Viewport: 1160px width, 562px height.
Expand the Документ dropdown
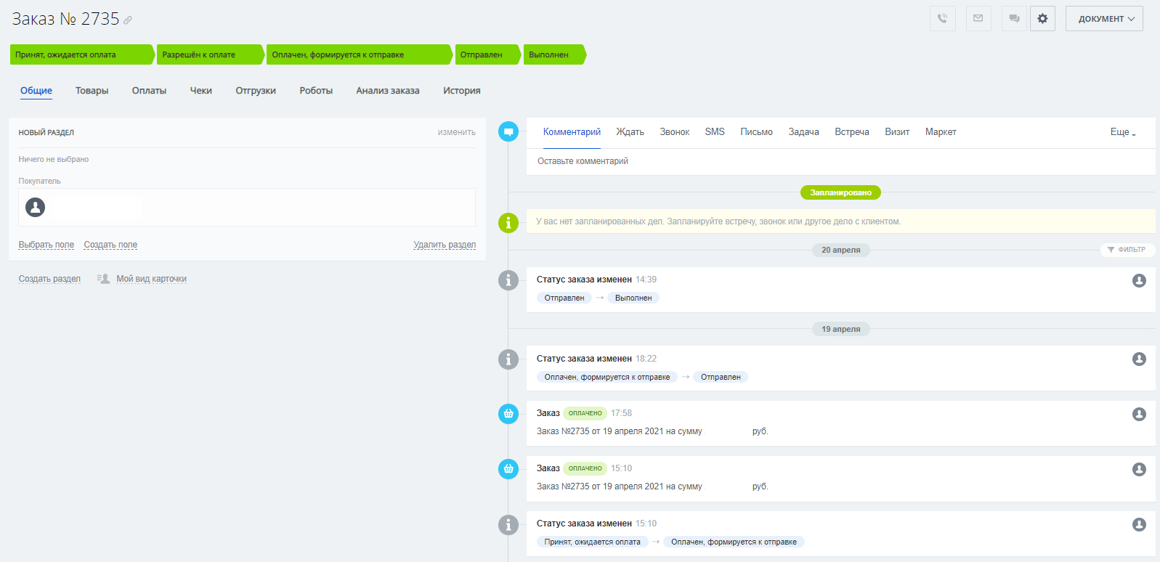[1103, 19]
